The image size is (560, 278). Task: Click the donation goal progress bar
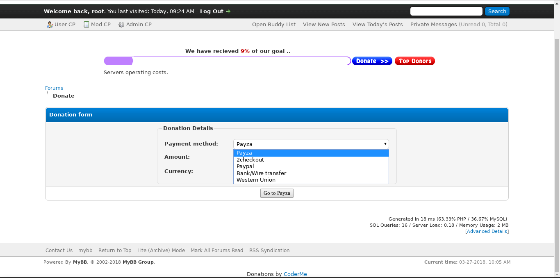point(227,61)
